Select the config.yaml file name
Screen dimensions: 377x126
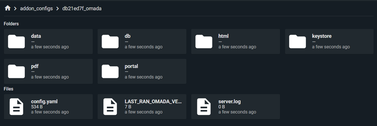44,102
